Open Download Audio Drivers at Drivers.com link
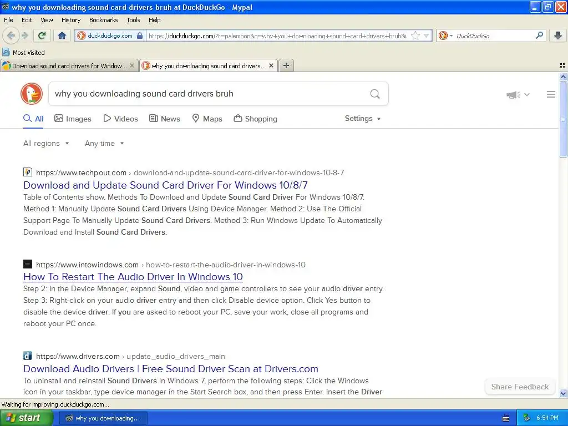This screenshot has height=426, width=568. click(171, 369)
